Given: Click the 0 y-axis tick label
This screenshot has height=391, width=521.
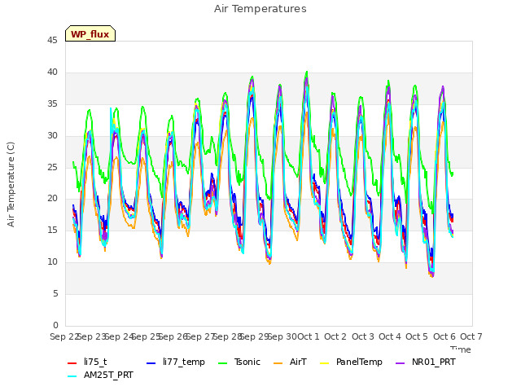Looking at the screenshot, I should coord(55,325).
